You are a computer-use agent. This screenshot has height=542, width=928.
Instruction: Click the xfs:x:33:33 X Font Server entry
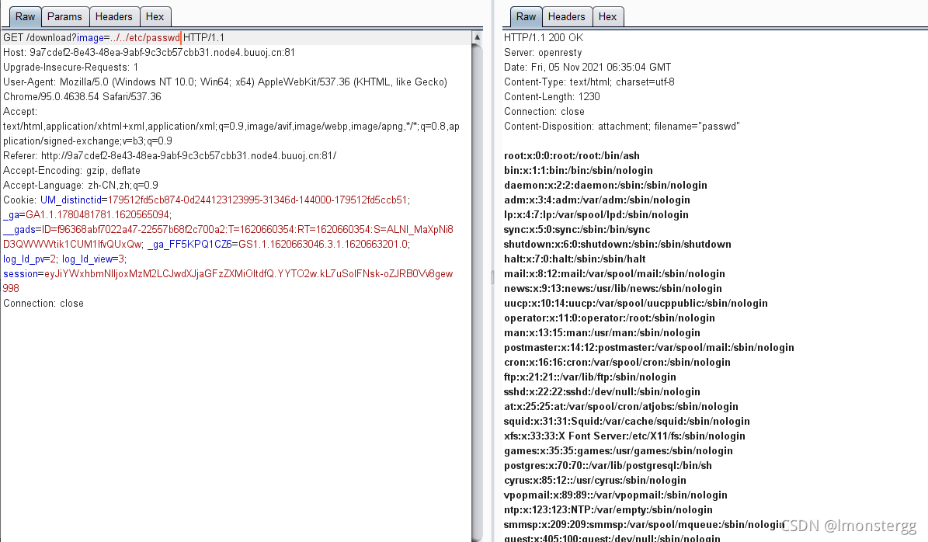(x=624, y=437)
